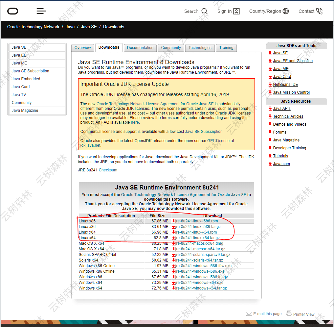Open right-panel Java Card link
Screen dimensions: 334x327
pyautogui.click(x=282, y=77)
